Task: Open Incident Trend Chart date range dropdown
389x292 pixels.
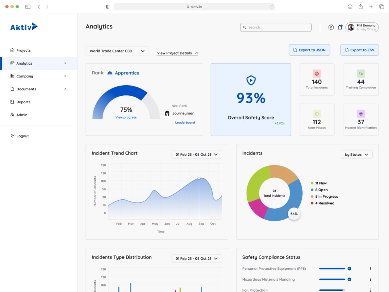Action: pyautogui.click(x=197, y=155)
